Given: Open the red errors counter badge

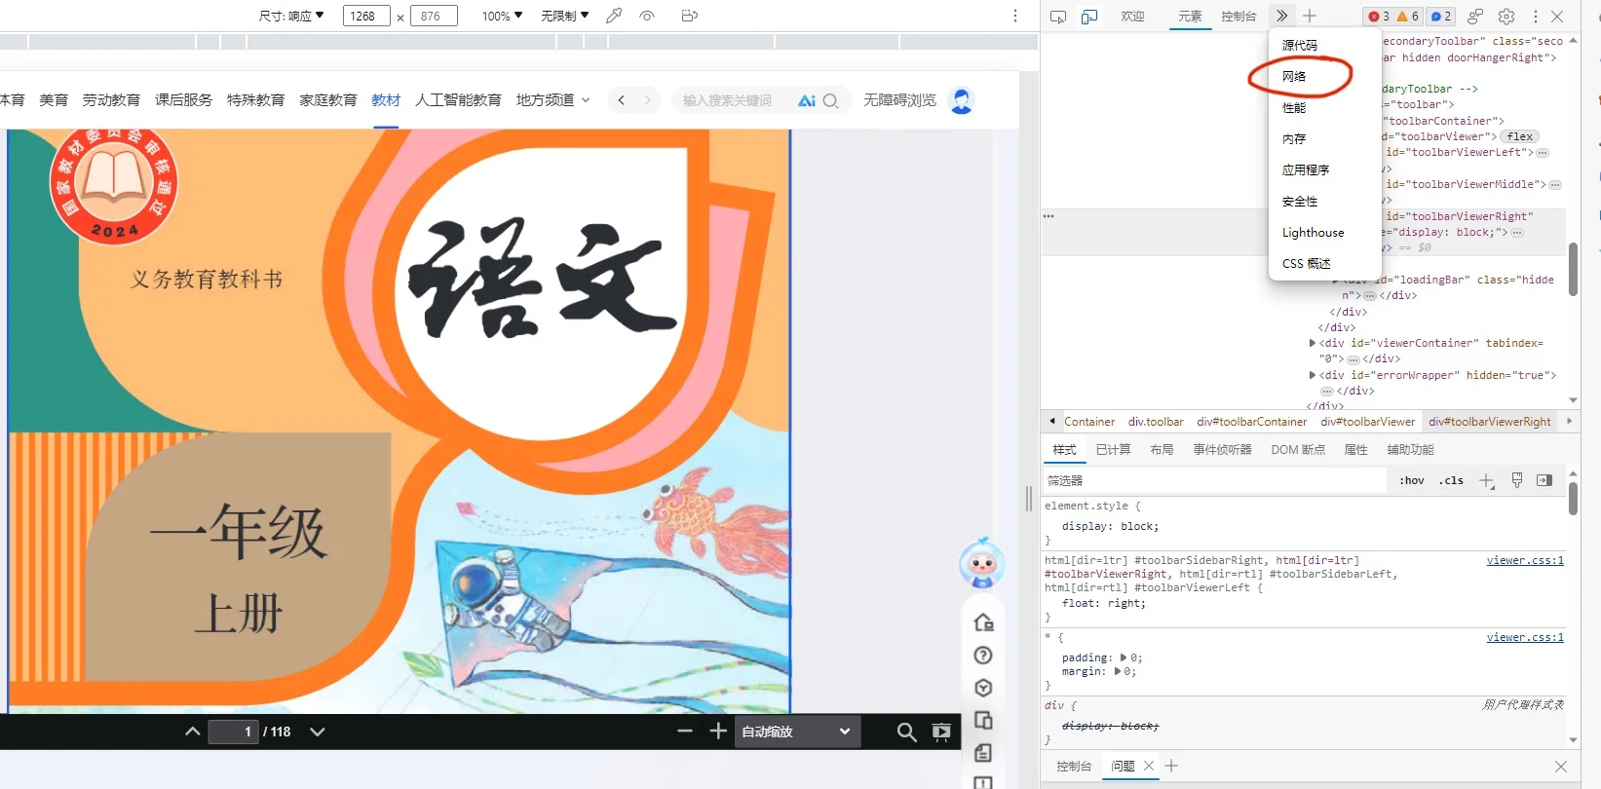Looking at the screenshot, I should coord(1379,17).
